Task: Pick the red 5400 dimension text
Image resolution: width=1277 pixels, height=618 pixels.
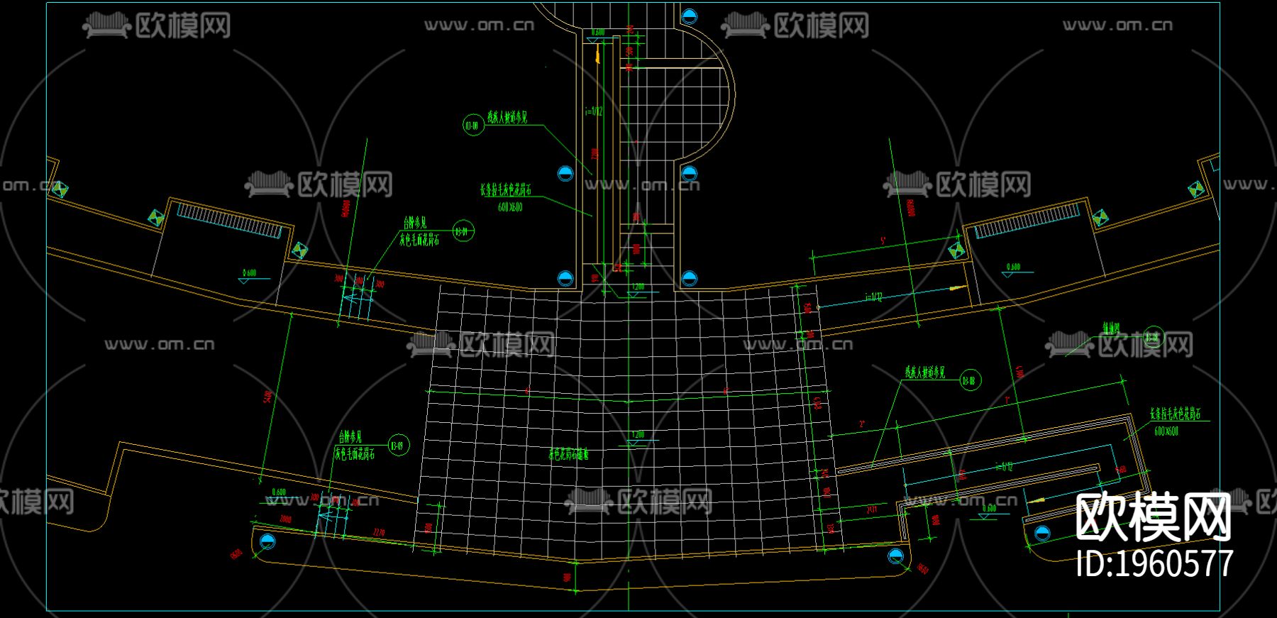Action: pos(267,397)
